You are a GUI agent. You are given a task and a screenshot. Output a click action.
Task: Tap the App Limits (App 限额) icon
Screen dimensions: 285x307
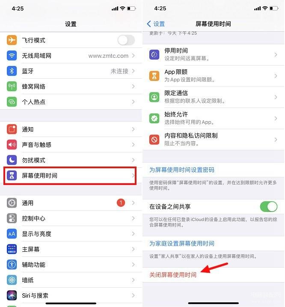point(154,76)
